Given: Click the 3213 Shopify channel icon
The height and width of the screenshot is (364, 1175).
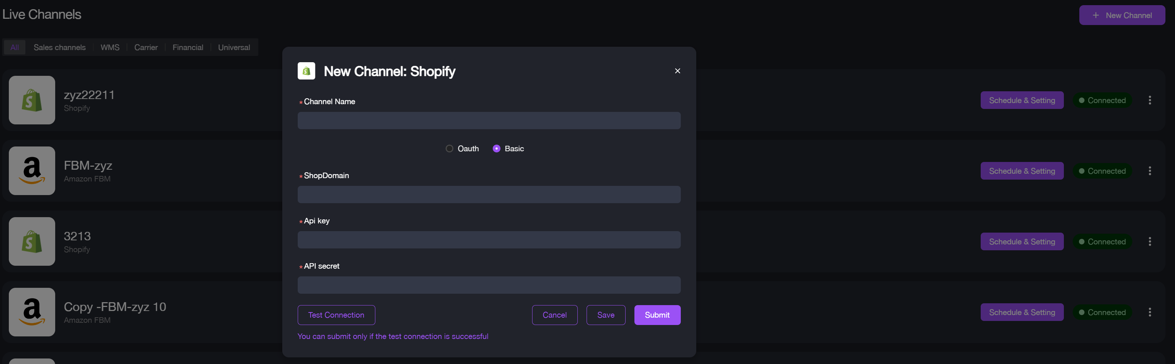Looking at the screenshot, I should click(x=32, y=241).
